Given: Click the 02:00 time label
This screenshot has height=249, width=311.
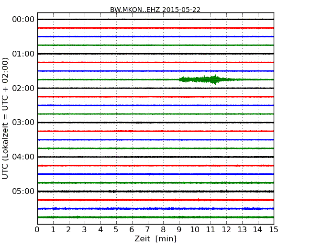Looking at the screenshot, I should click(x=23, y=88).
